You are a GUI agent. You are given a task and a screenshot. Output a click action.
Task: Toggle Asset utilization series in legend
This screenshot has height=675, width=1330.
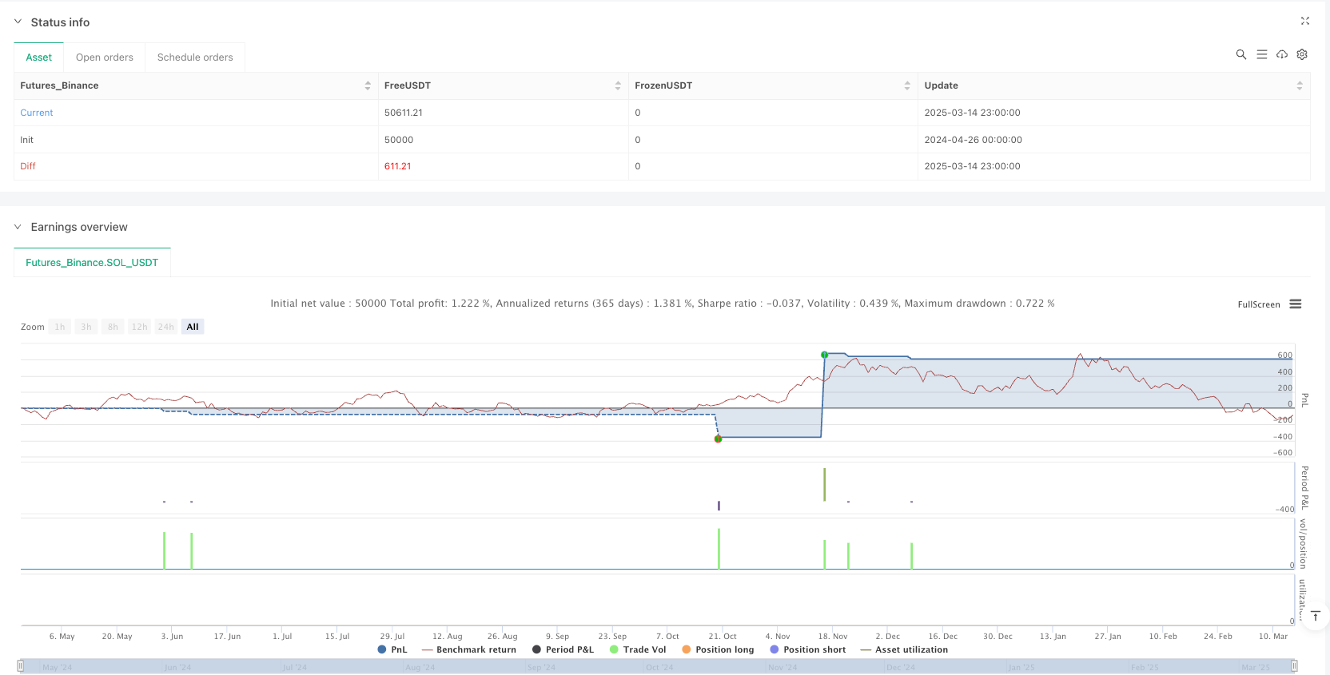(x=904, y=649)
